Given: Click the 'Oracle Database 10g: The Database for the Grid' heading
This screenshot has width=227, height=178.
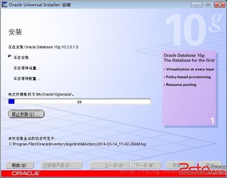Looking at the screenshot, I should pos(189,58).
